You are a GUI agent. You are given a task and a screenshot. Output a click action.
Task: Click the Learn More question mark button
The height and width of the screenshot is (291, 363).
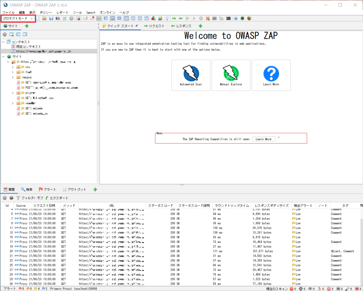271,75
